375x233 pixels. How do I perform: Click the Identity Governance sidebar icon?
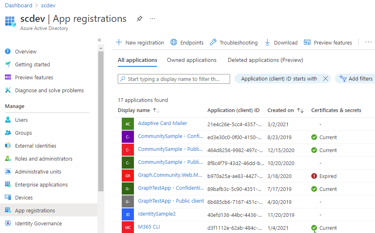tap(8, 223)
